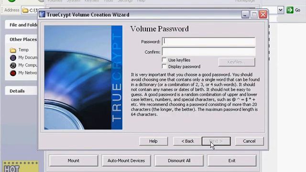Image resolution: width=306 pixels, height=172 pixels.
Task: Expand the Details panel header in Explorer
Action: (21, 91)
